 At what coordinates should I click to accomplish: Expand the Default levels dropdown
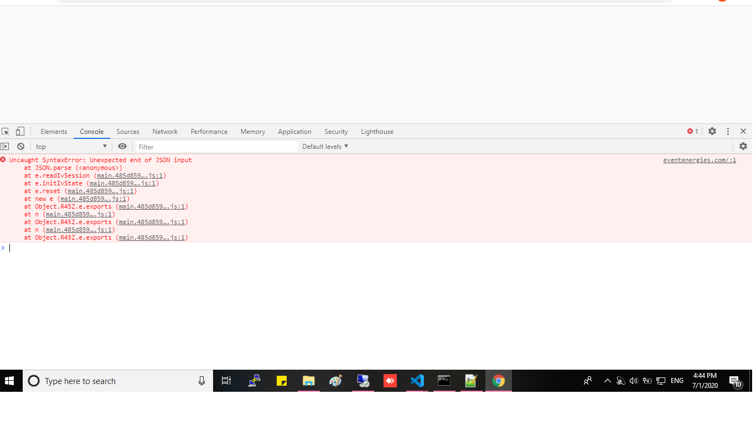325,147
